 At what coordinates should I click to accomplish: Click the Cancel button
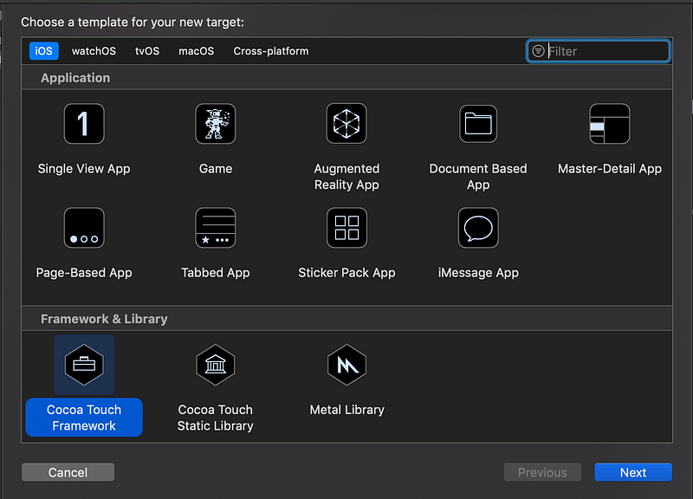(68, 472)
